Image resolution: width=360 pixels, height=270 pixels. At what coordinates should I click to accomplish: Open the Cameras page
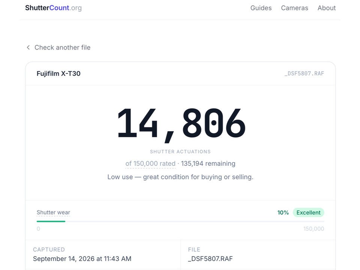[295, 8]
